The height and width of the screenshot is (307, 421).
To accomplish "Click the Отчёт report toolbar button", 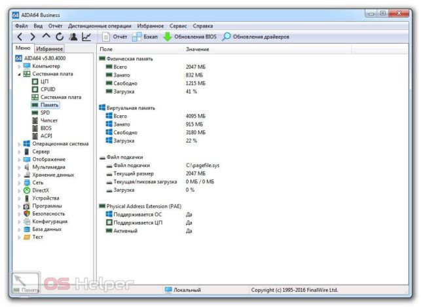I will point(115,37).
